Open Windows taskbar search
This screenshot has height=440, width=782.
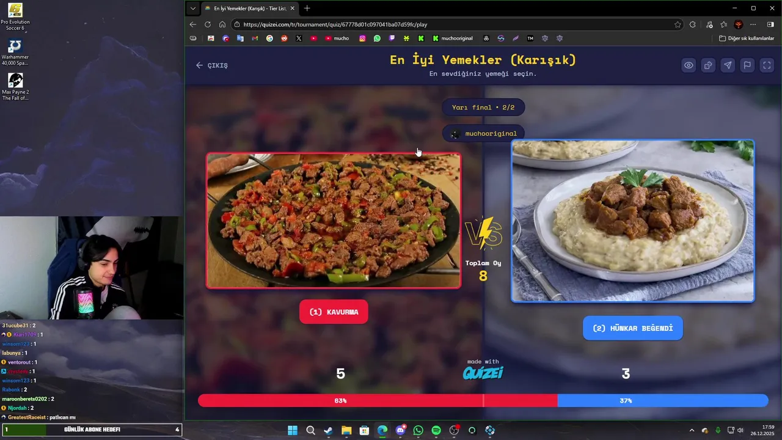(x=310, y=430)
